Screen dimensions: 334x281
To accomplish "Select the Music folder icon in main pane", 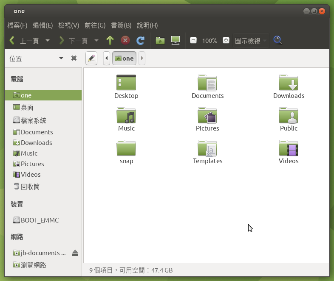I will (126, 115).
